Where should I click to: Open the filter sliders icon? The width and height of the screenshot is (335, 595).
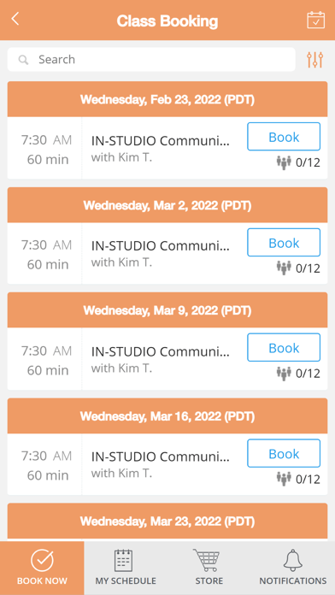point(314,60)
